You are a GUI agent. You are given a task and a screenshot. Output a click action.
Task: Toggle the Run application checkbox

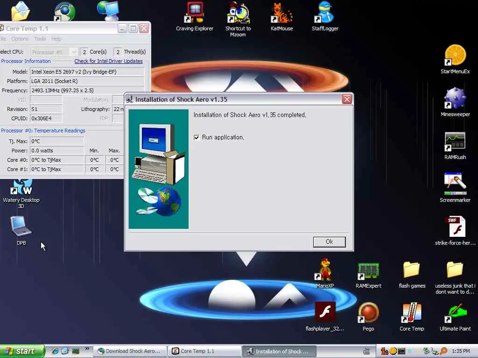point(197,138)
